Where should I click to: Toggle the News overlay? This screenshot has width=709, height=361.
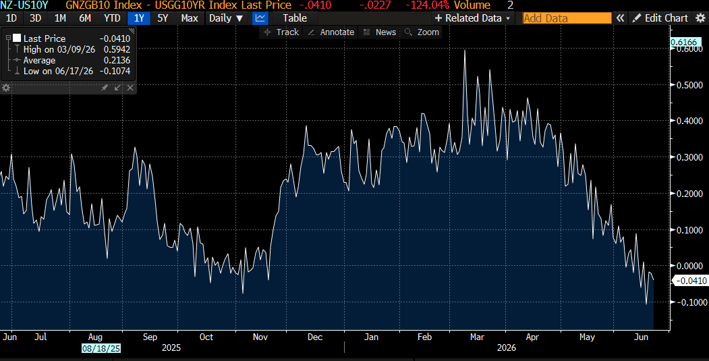point(380,32)
